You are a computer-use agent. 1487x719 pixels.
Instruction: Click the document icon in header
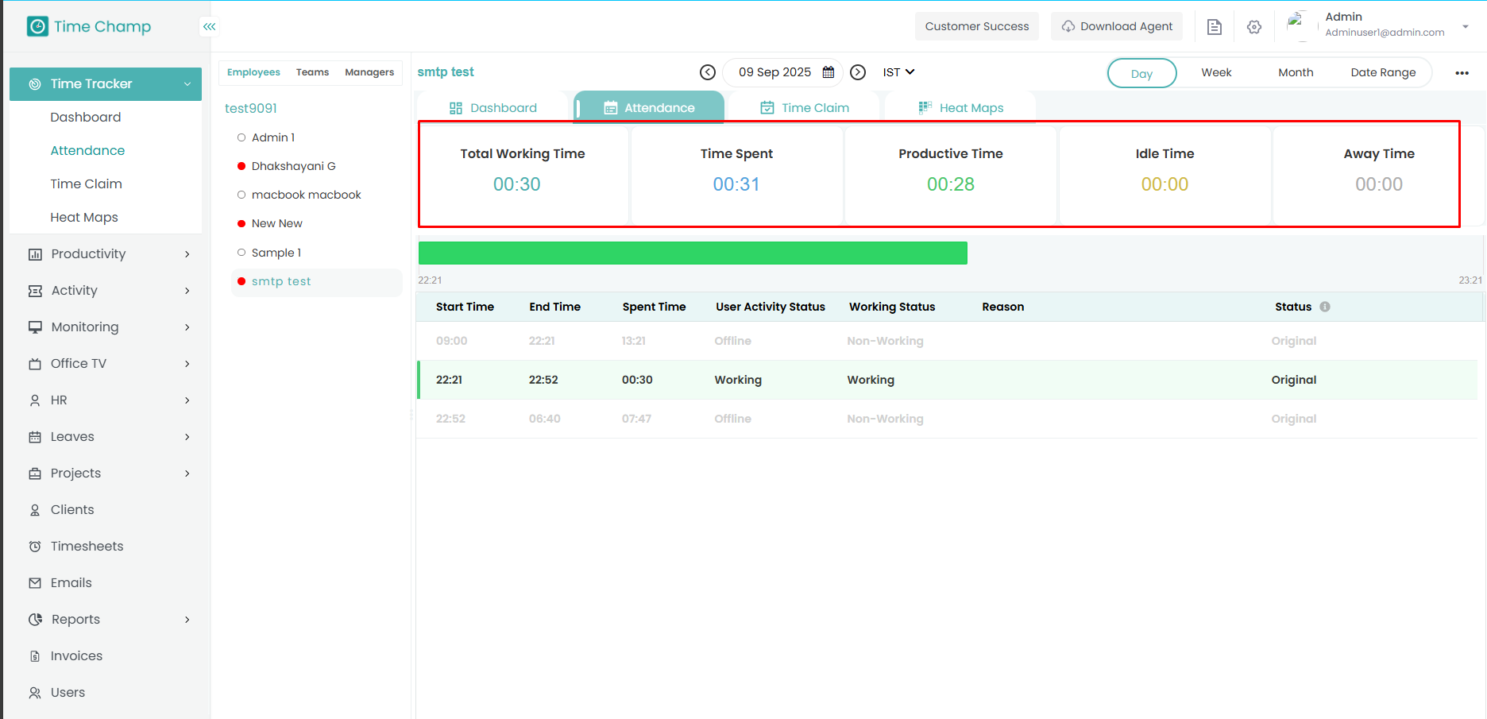coord(1215,27)
